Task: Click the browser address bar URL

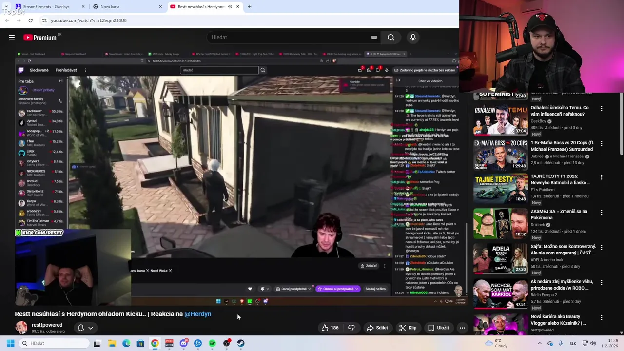Action: (x=89, y=20)
